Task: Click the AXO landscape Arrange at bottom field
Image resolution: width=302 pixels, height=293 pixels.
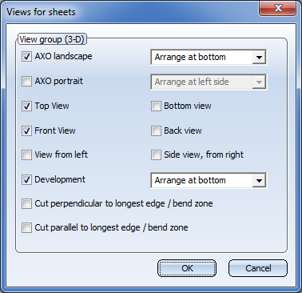Action: pyautogui.click(x=209, y=57)
